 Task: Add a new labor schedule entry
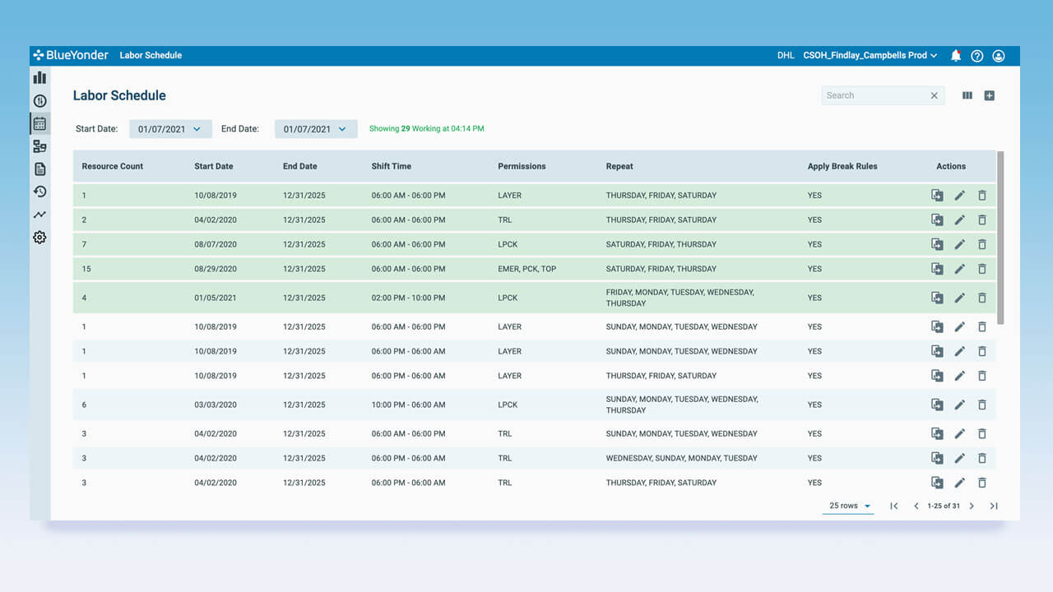point(990,95)
